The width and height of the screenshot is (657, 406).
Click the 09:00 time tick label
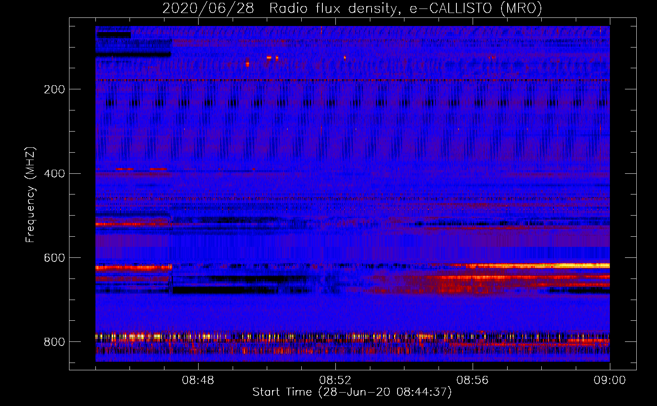pos(610,380)
